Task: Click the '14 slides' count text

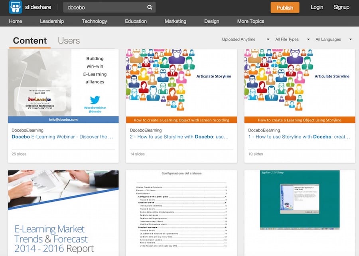Action: (x=137, y=154)
